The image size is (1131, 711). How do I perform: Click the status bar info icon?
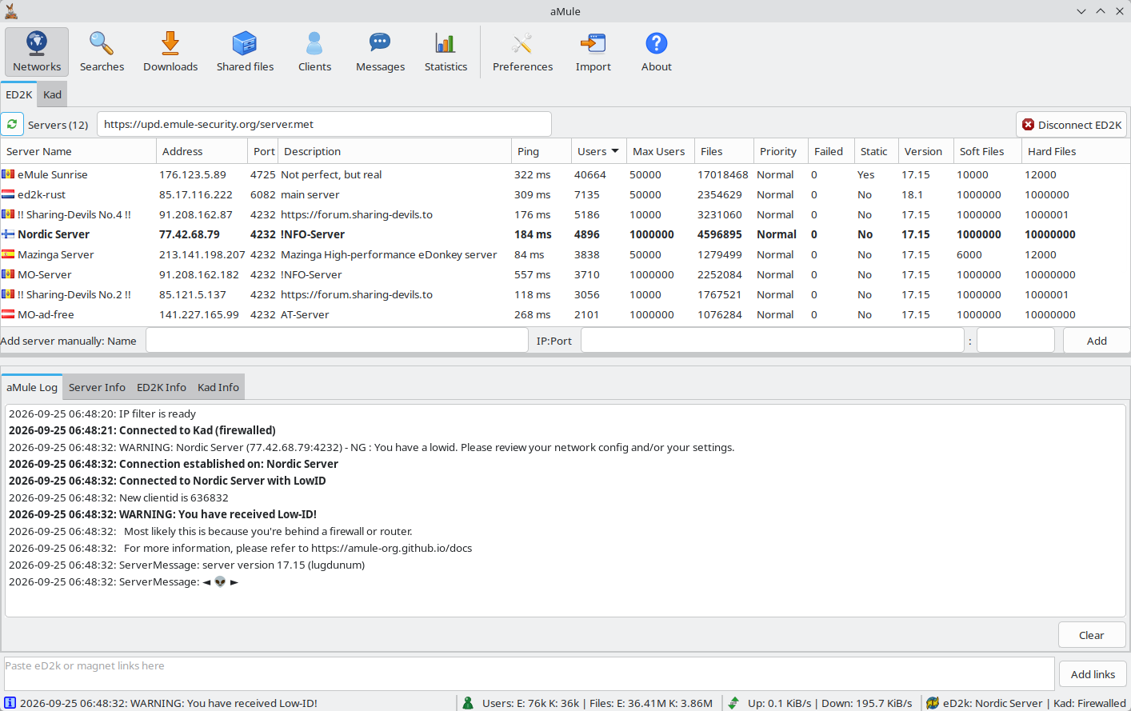10,703
